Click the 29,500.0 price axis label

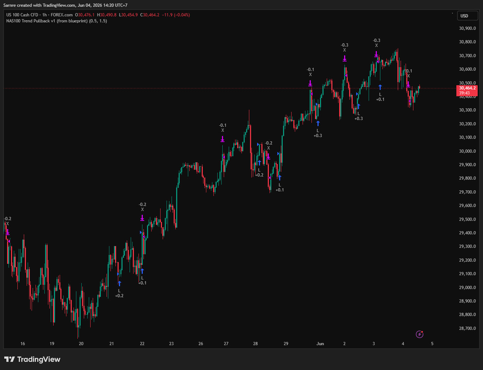coord(467,219)
